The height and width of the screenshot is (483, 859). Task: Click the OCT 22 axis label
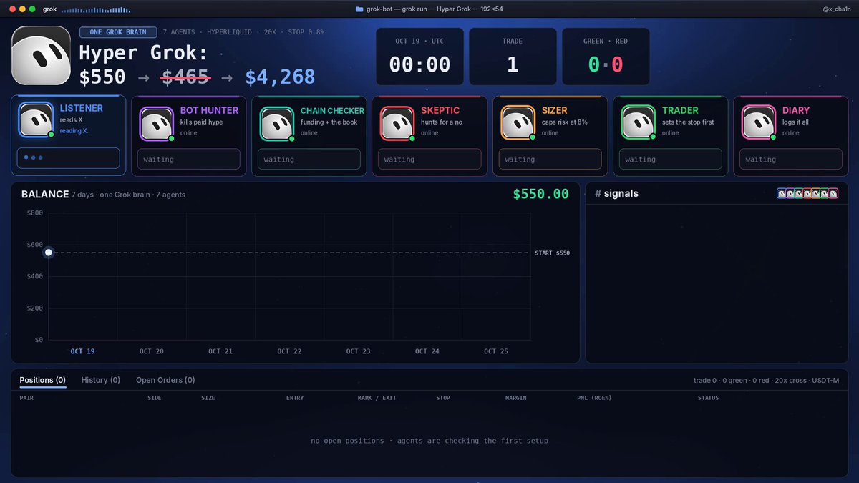(x=289, y=351)
